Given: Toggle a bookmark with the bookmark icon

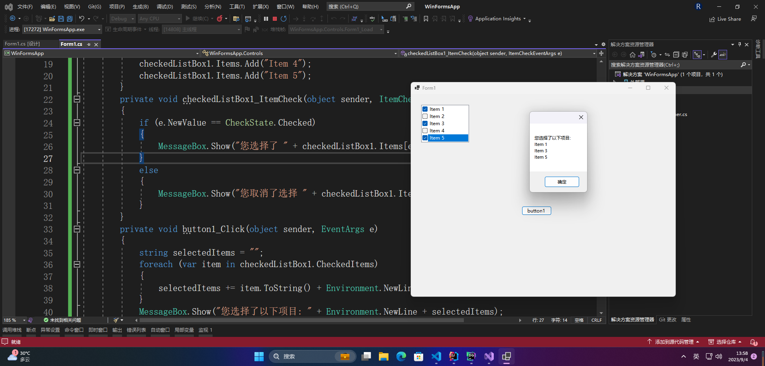Looking at the screenshot, I should pos(426,19).
